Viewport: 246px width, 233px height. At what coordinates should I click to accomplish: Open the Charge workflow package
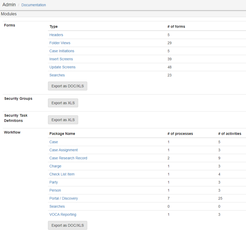55,166
